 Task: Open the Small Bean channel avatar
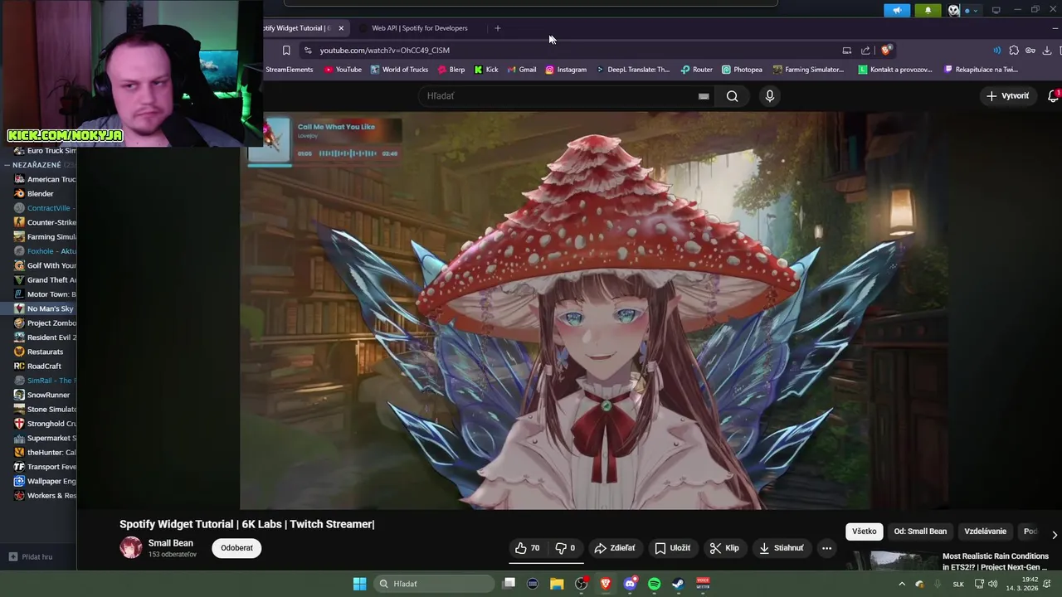[131, 547]
